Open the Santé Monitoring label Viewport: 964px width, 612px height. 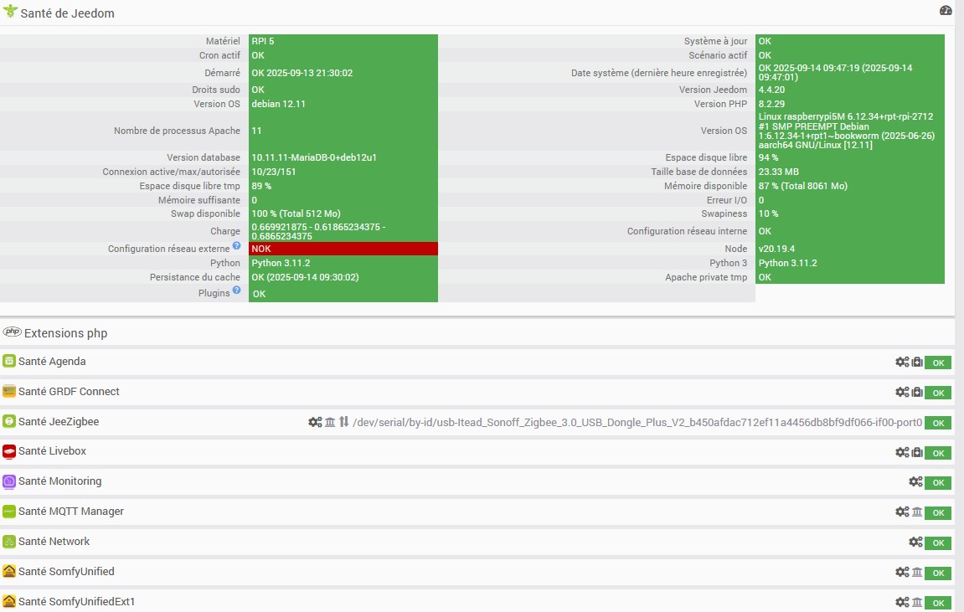(60, 481)
